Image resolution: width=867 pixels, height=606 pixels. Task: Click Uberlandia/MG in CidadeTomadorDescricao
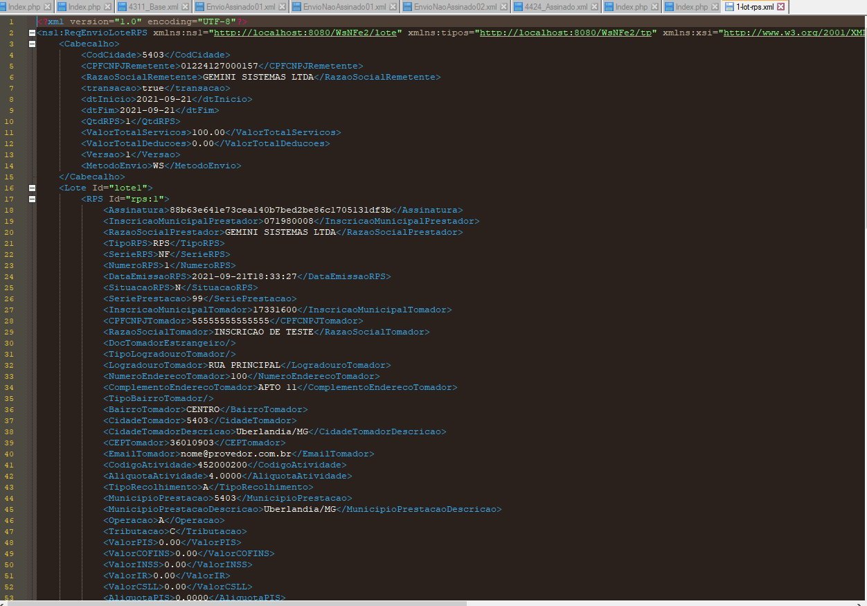coord(272,431)
